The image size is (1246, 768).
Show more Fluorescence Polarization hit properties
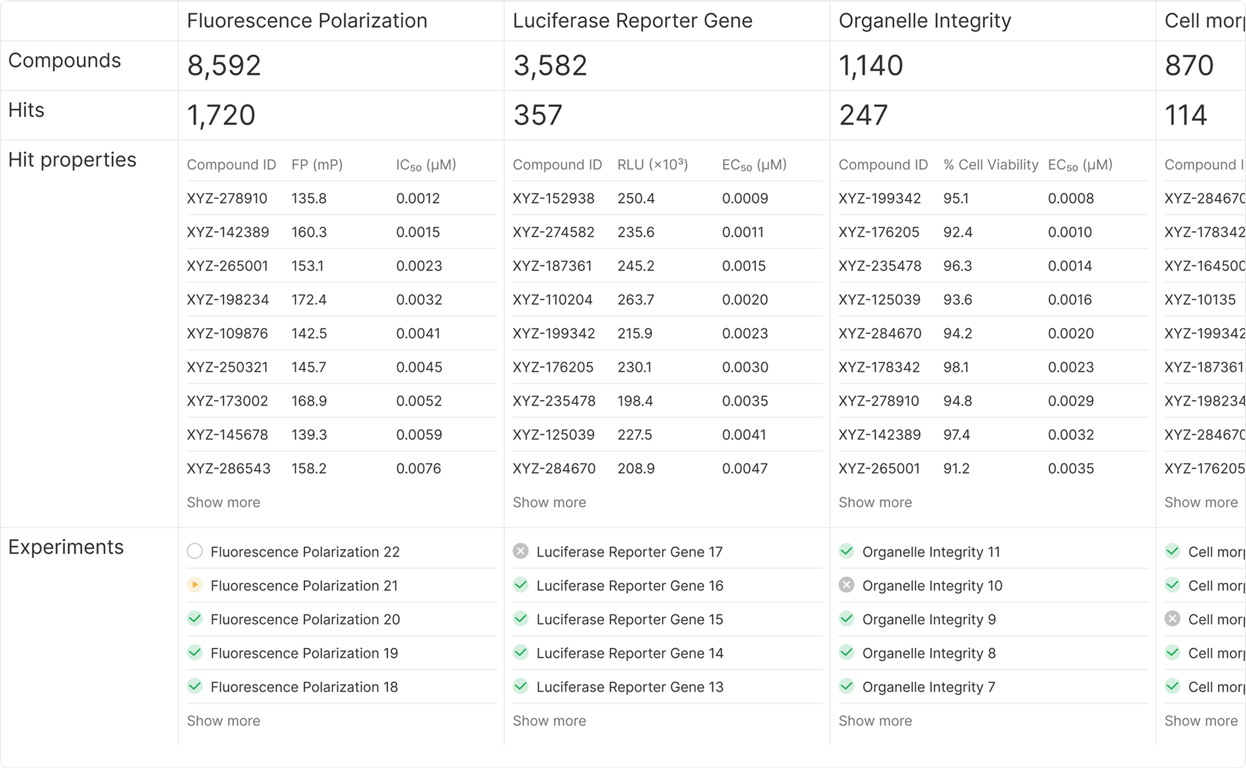pos(223,502)
